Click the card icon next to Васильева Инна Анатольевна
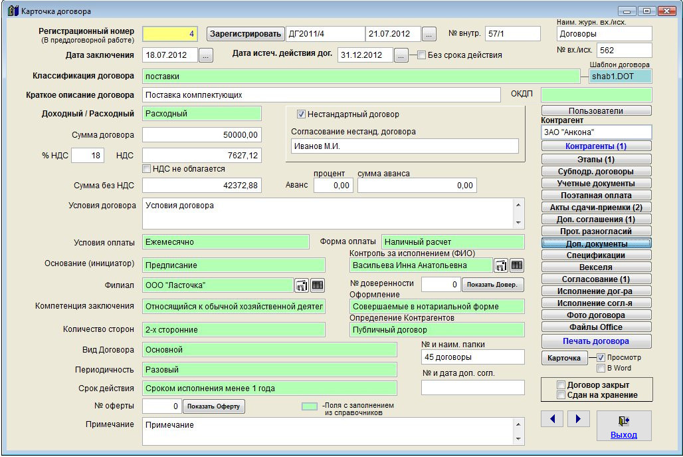The height and width of the screenshot is (457, 683). [x=501, y=265]
